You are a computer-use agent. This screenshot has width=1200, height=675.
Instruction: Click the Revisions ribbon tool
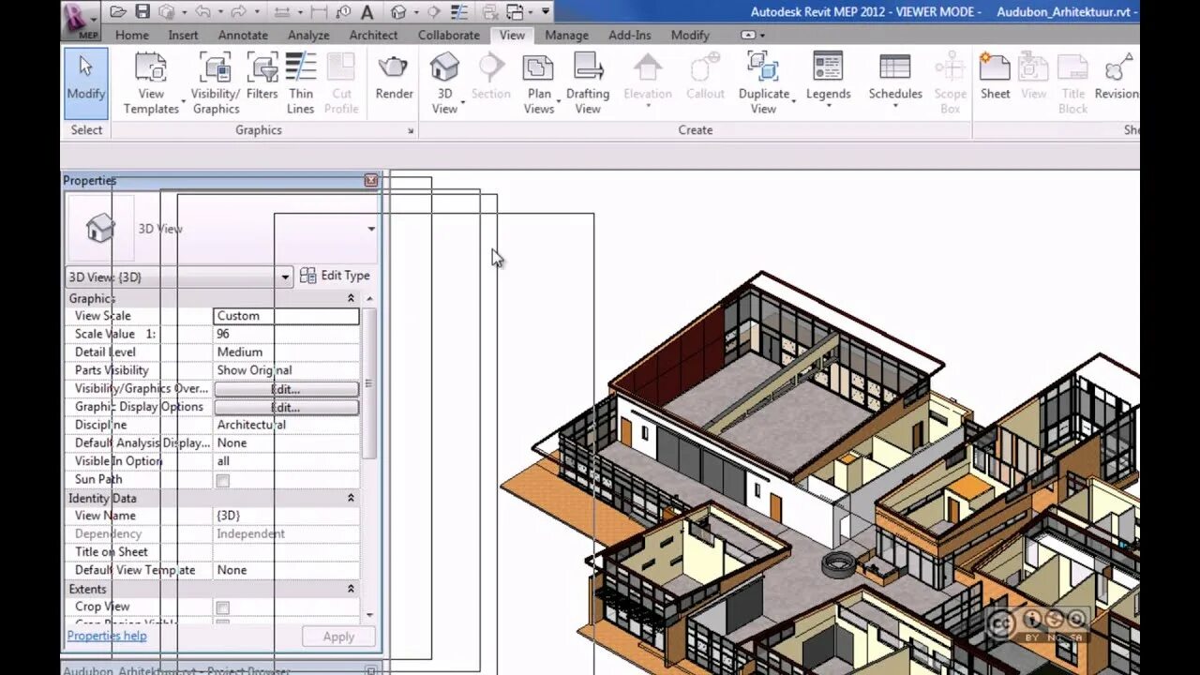[1117, 77]
